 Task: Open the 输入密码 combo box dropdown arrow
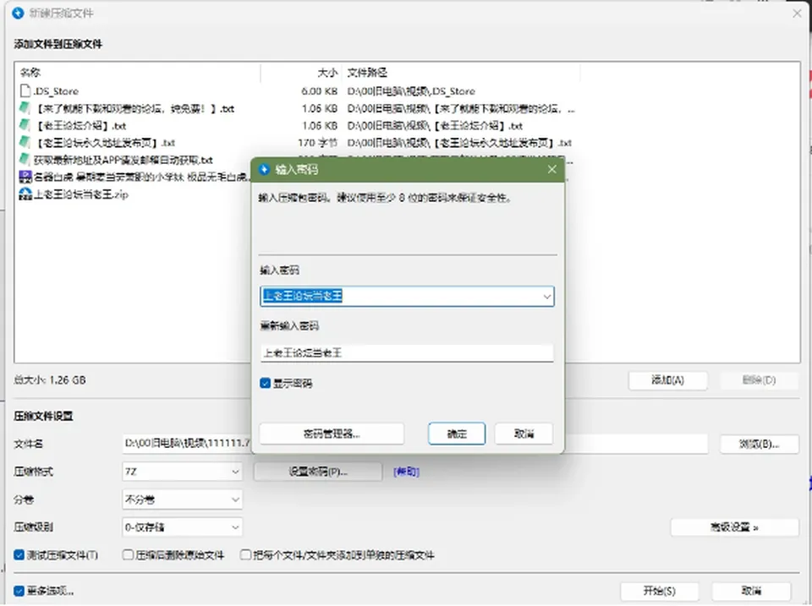[x=546, y=297]
